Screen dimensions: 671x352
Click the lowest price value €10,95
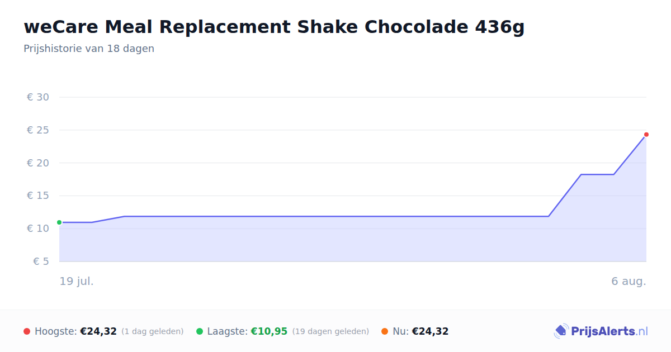269,331
